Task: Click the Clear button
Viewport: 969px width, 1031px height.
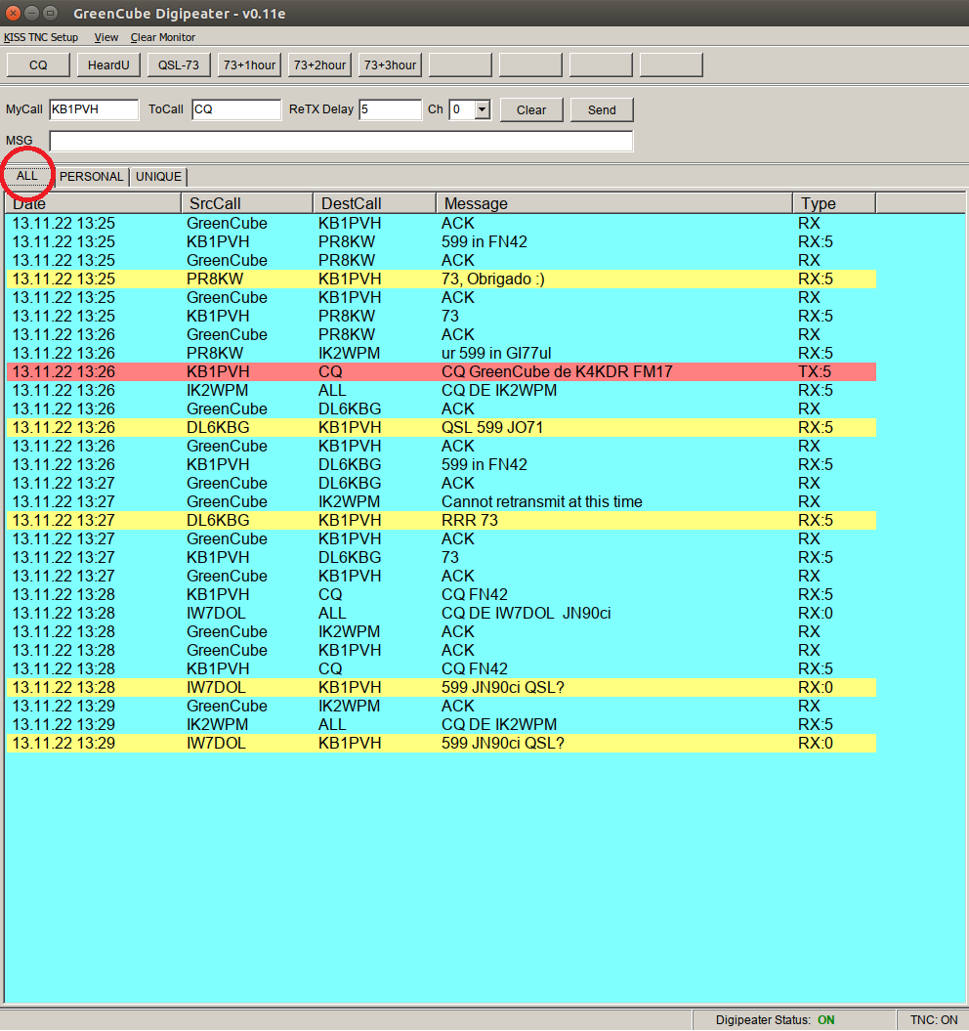Action: (x=531, y=109)
